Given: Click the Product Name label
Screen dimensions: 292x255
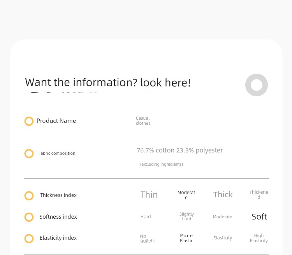Looking at the screenshot, I should (x=56, y=121).
